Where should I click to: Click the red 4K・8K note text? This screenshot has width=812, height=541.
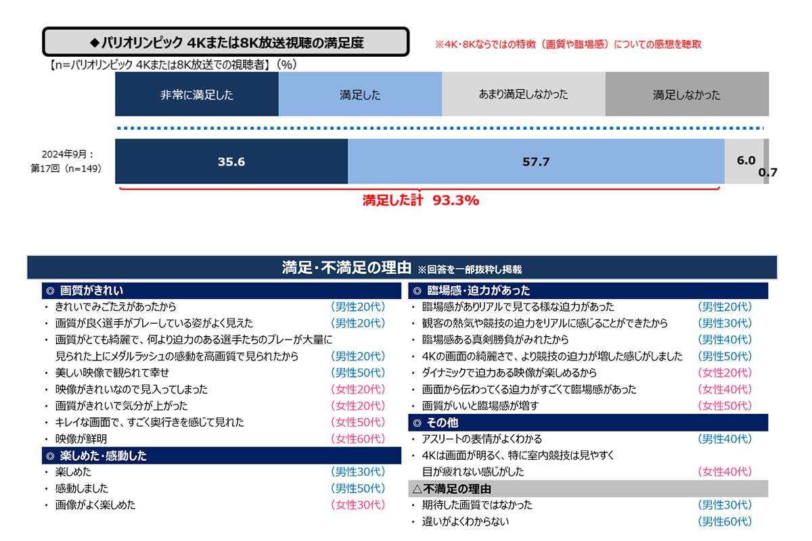(x=568, y=45)
